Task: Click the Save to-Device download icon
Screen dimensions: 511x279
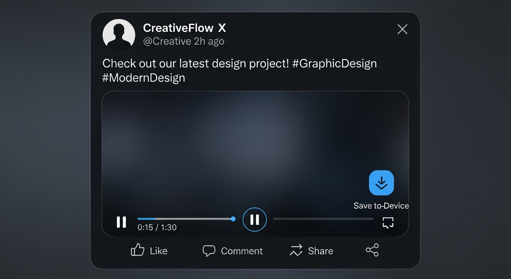Action: click(x=381, y=183)
